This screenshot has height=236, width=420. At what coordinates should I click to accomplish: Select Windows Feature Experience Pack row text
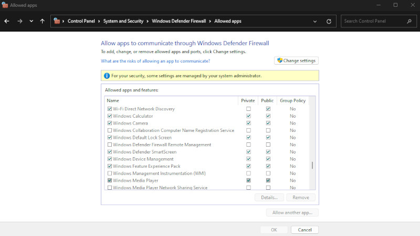tap(146, 166)
